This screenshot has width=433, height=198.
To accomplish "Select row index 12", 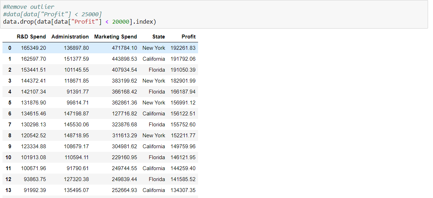I will pyautogui.click(x=9, y=179).
